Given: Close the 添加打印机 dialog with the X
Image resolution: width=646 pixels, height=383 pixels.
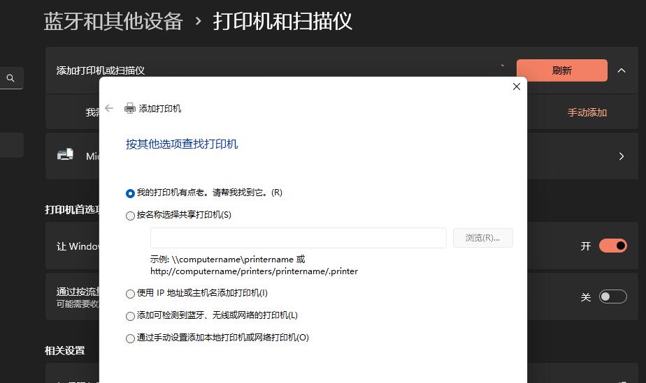Looking at the screenshot, I should 517,87.
